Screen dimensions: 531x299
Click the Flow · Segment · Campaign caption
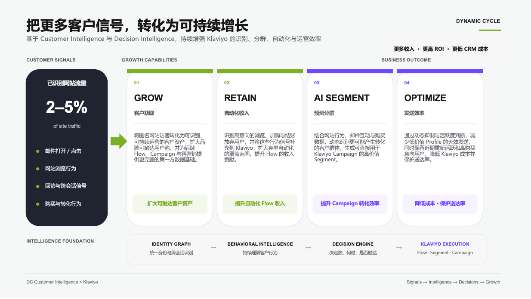tap(445, 253)
